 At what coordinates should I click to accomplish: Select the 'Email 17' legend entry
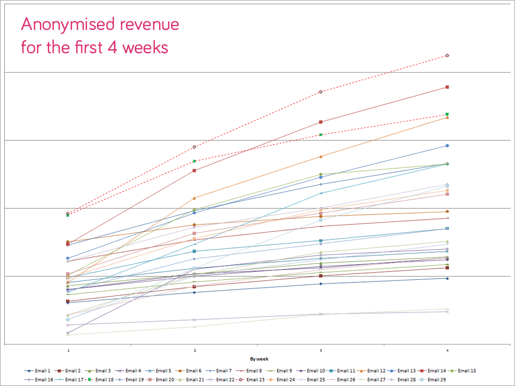tap(69, 379)
